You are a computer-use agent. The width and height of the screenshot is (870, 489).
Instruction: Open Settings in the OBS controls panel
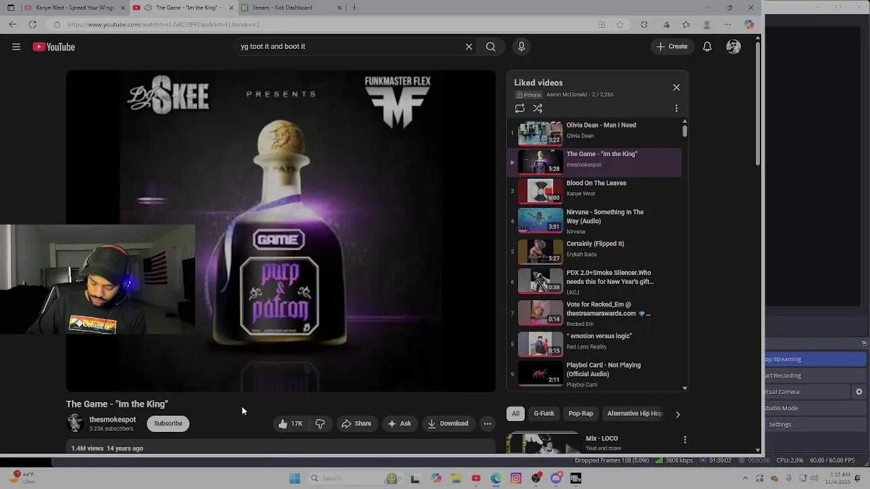pos(816,424)
